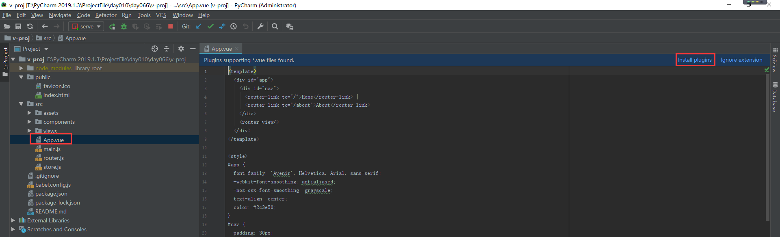Image resolution: width=780 pixels, height=237 pixels.
Task: Click src in the breadcrumb bar
Action: (43, 38)
